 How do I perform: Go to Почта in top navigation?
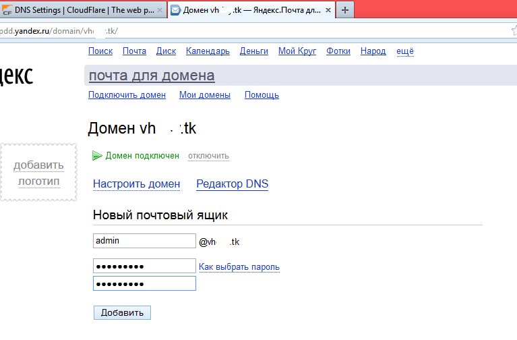coord(134,51)
